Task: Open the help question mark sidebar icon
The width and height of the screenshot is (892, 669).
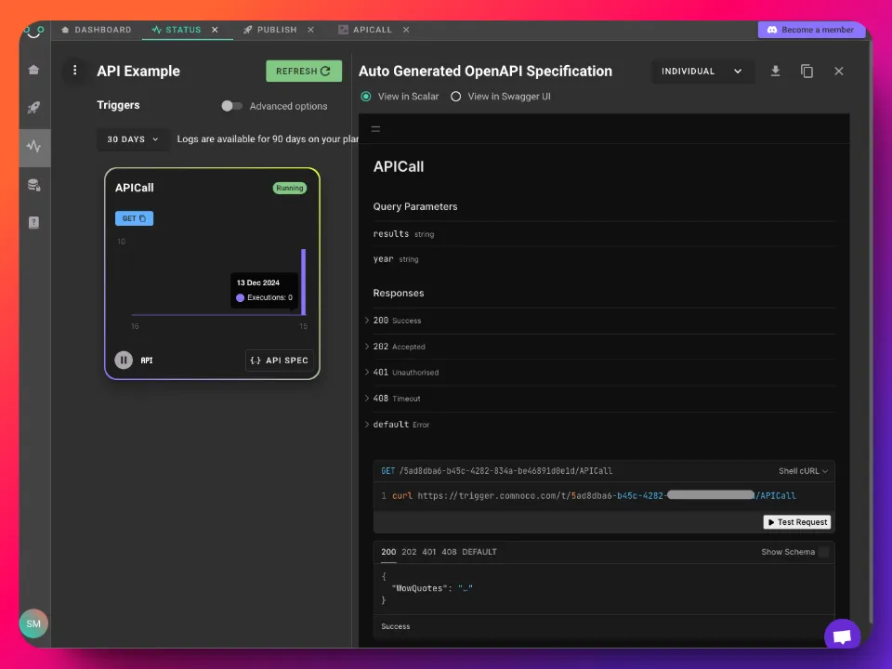Action: coord(34,223)
